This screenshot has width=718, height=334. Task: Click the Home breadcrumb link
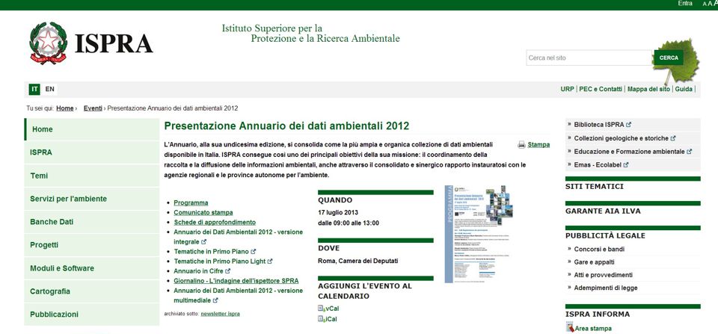(x=65, y=108)
